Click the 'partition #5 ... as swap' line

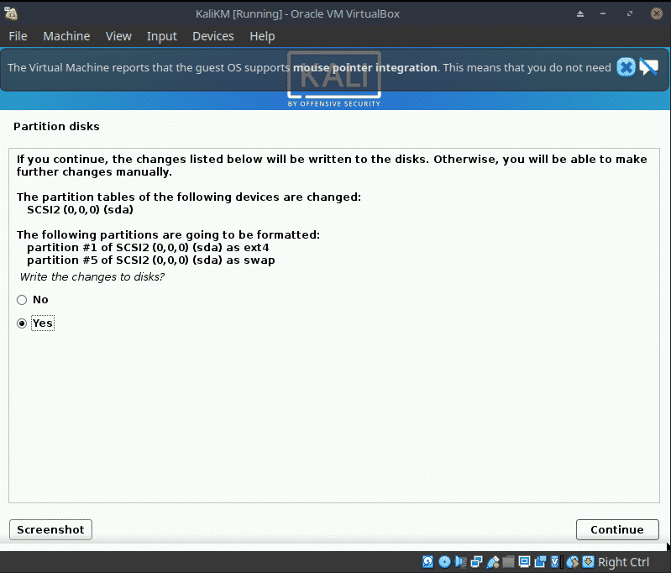click(150, 260)
